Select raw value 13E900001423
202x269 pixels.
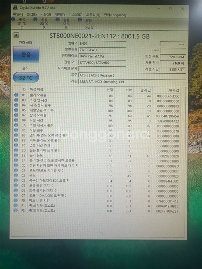pos(168,121)
